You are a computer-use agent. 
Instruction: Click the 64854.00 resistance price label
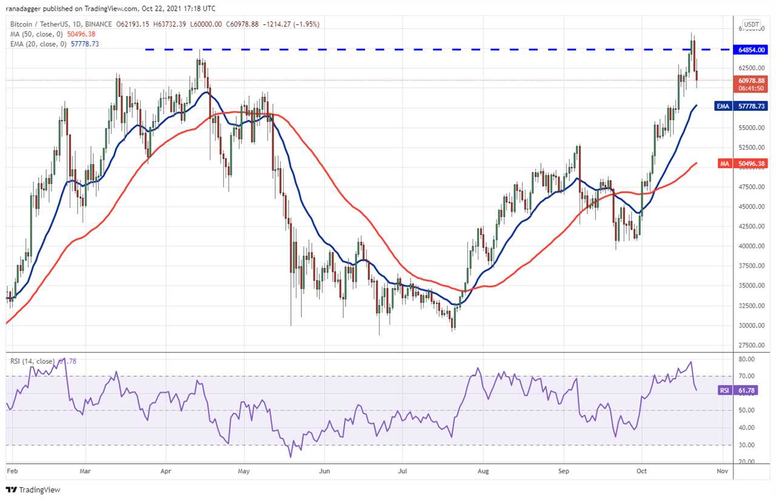pyautogui.click(x=752, y=50)
